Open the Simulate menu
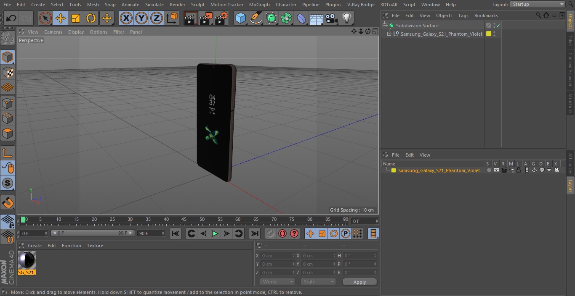 pyautogui.click(x=154, y=5)
